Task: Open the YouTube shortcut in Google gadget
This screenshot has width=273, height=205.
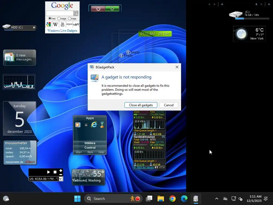Action: coord(62,24)
